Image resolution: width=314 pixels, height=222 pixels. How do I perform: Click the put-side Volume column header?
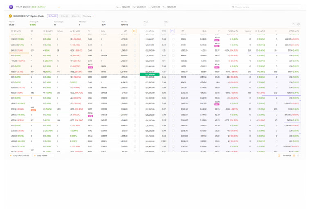click(248, 31)
